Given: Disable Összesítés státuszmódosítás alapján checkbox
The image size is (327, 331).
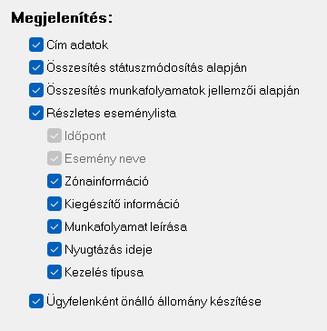Looking at the screenshot, I should (x=36, y=67).
